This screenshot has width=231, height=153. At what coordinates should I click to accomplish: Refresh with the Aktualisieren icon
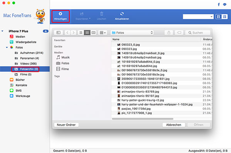122,14
